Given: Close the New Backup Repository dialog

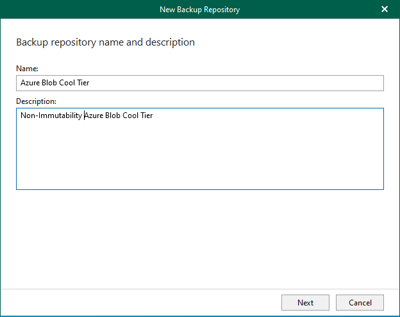Looking at the screenshot, I should pos(385,9).
